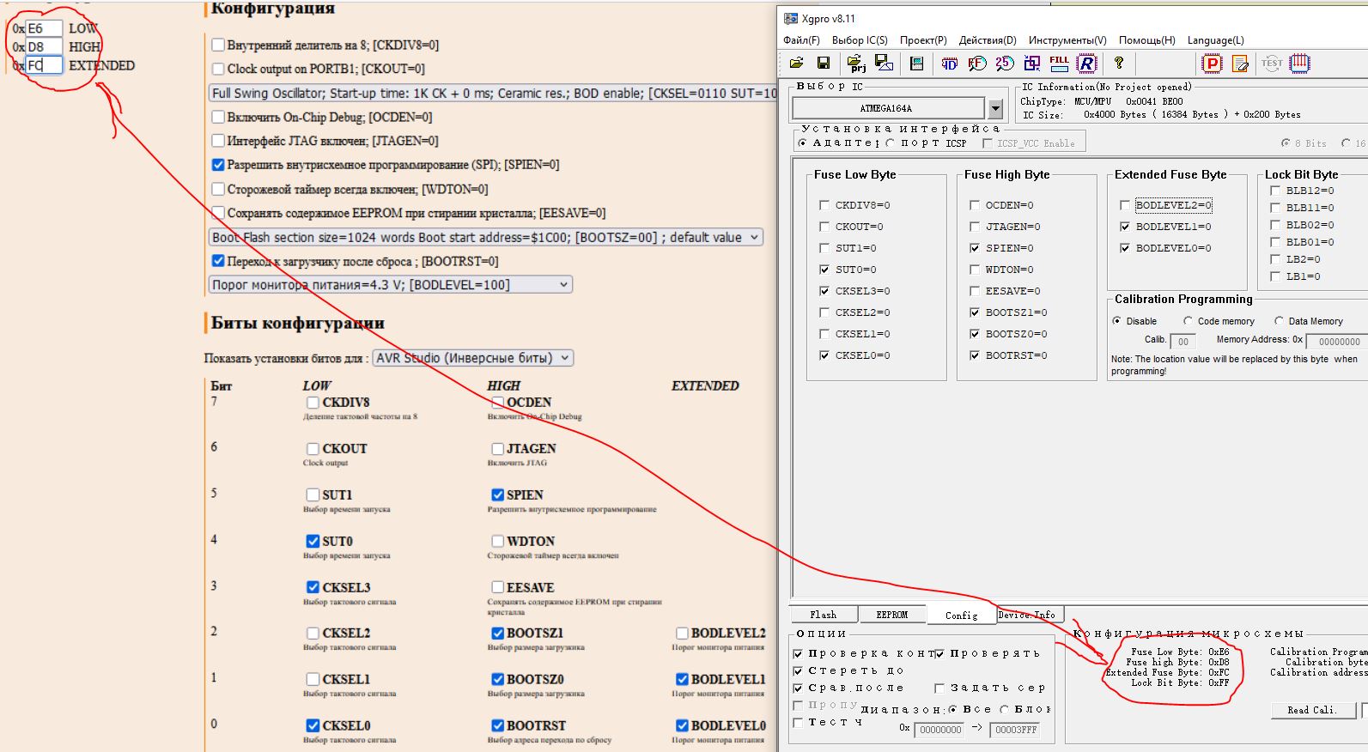Click the EXTENDED fuse hex input field

coord(43,65)
